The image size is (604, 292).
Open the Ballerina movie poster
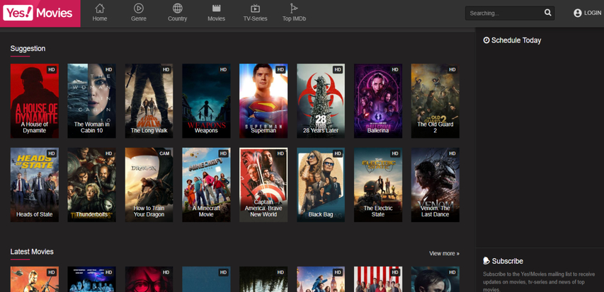tap(378, 101)
